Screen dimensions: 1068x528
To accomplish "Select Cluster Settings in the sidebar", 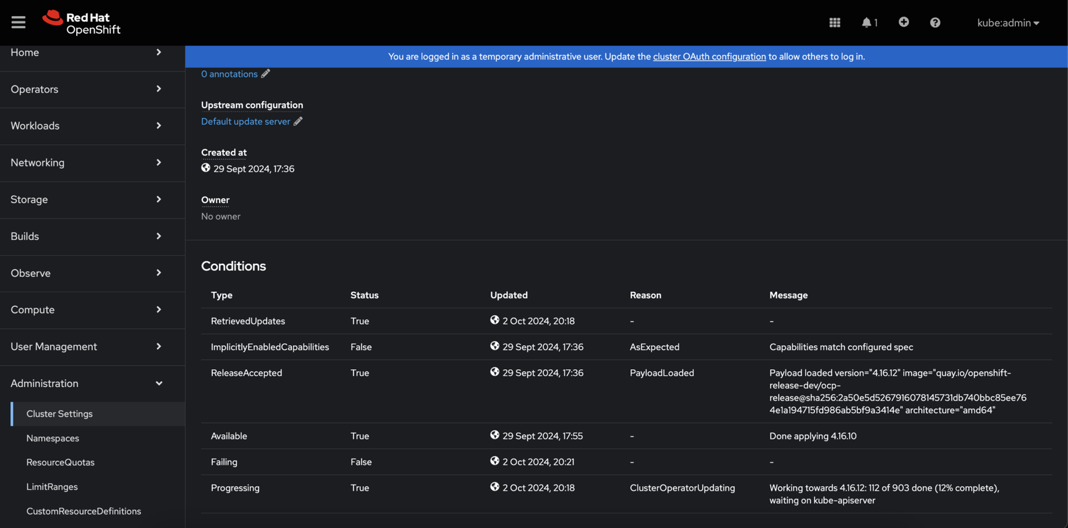I will 98,414.
